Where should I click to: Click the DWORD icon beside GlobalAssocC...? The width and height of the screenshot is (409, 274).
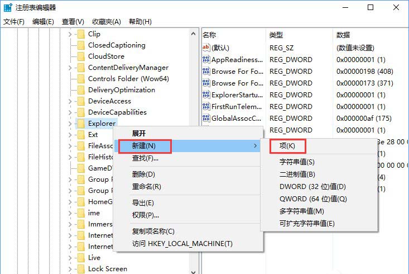[206, 118]
